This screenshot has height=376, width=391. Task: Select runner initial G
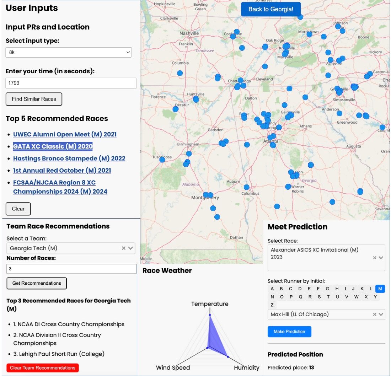(327, 289)
